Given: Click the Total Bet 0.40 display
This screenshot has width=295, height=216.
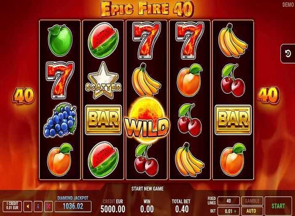Looking at the screenshot, I should (181, 206).
